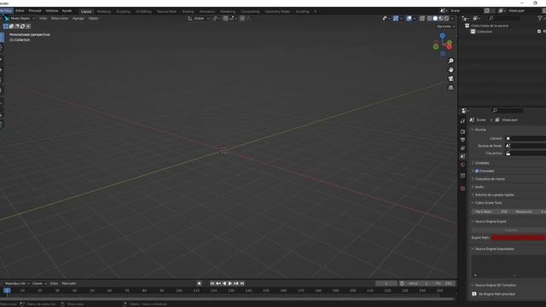Toggle auto keying record button
546x307 pixels.
199,284
